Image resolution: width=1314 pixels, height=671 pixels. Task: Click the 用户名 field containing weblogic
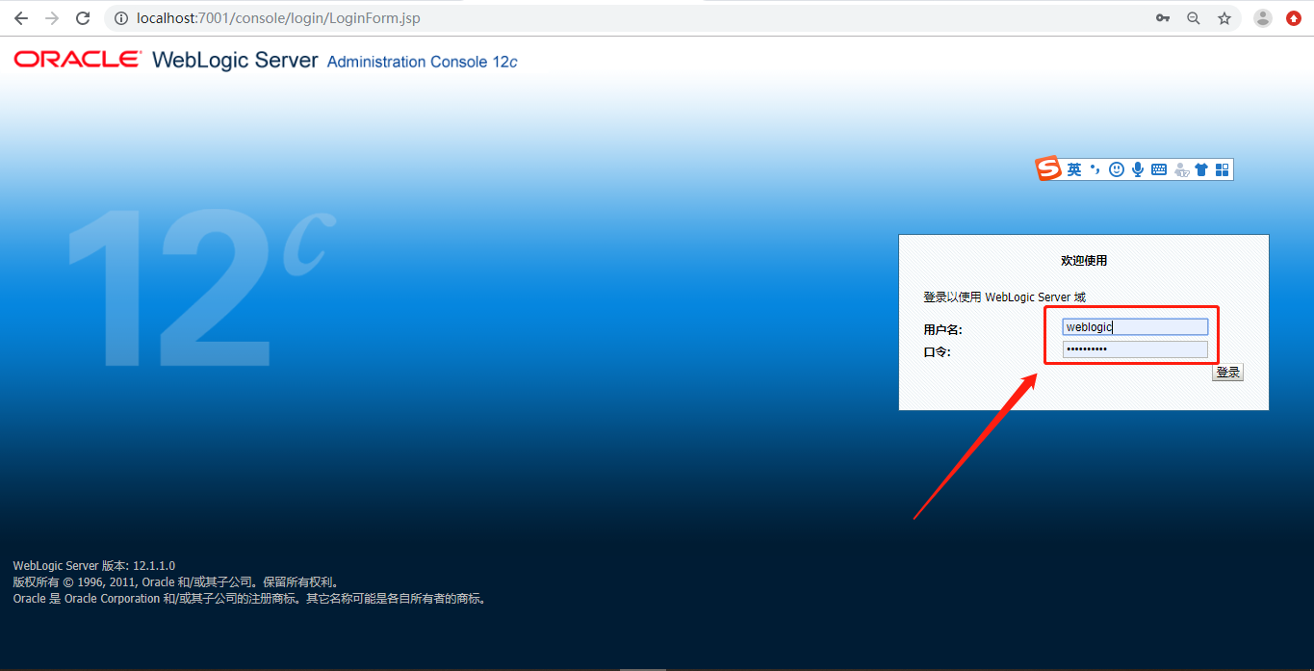(1135, 327)
